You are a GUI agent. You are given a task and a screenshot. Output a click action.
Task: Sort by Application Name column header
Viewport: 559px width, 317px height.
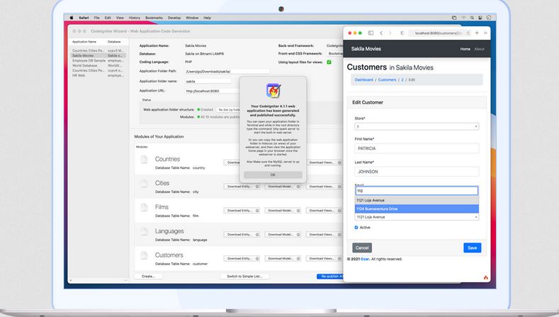[84, 42]
